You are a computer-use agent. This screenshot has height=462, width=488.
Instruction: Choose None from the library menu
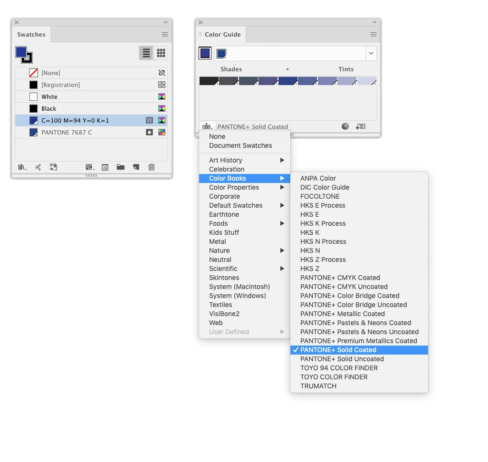pyautogui.click(x=245, y=137)
